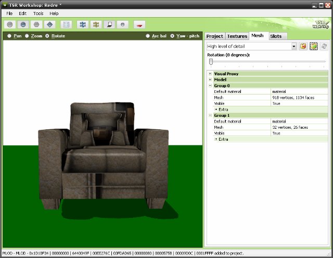This screenshot has height=258, width=333.
Task: Select the Zoom radio button
Action: [27, 36]
